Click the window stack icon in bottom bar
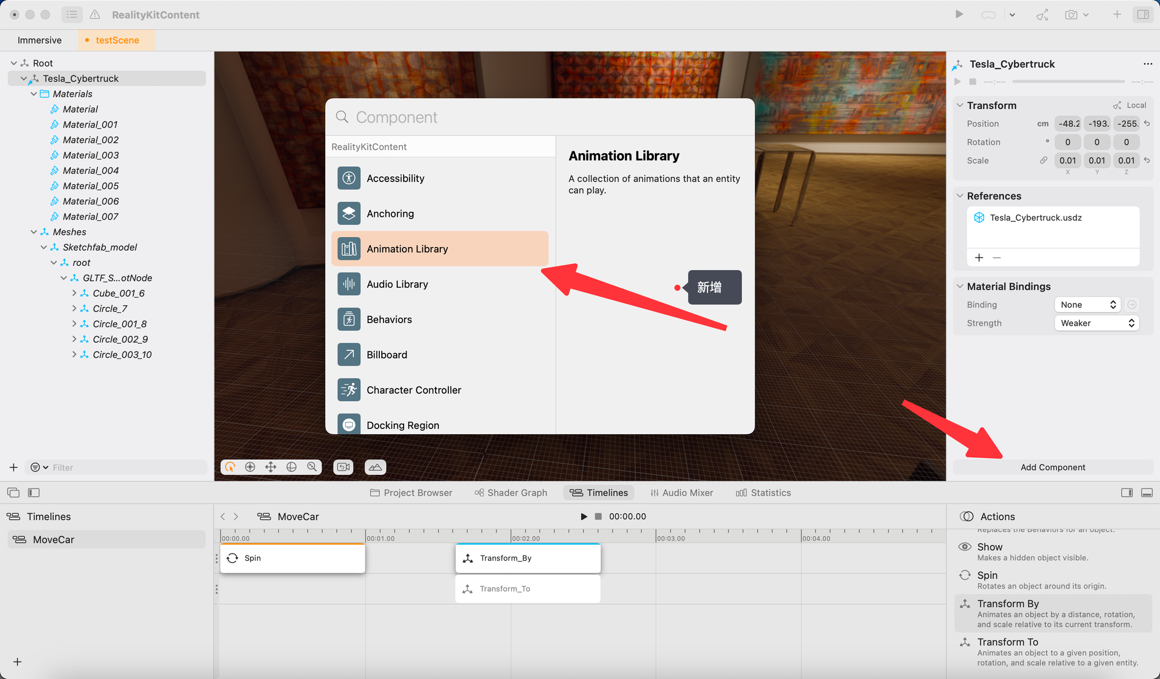This screenshot has height=679, width=1160. pyautogui.click(x=13, y=492)
